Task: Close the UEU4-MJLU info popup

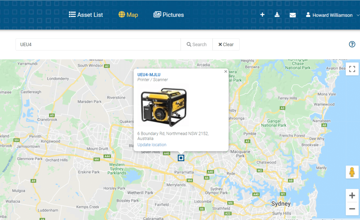Action: click(226, 71)
